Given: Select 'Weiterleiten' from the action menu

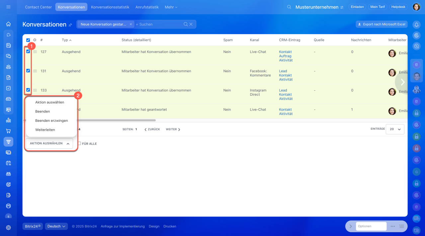Looking at the screenshot, I should coord(45,130).
